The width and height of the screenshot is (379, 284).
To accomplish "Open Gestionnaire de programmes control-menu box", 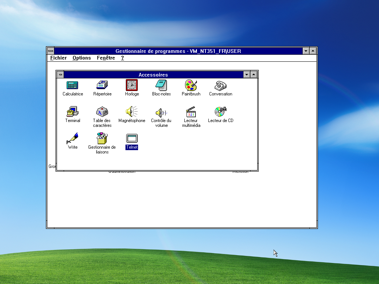I will coord(51,51).
